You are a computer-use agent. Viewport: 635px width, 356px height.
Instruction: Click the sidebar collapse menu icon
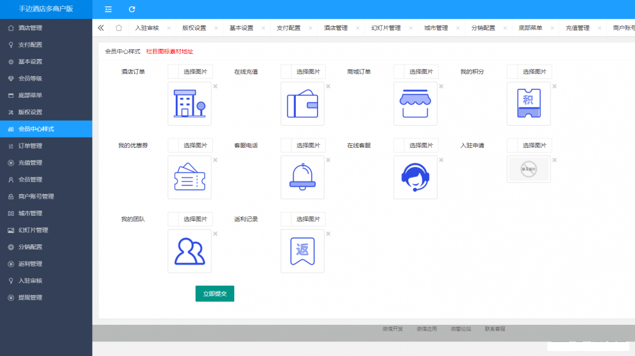pyautogui.click(x=109, y=10)
